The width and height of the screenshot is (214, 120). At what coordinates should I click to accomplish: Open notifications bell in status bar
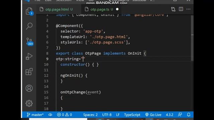point(189,115)
